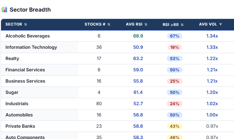Sort table by Stocks # header
Screen dimensions: 234x139
click(95, 24)
